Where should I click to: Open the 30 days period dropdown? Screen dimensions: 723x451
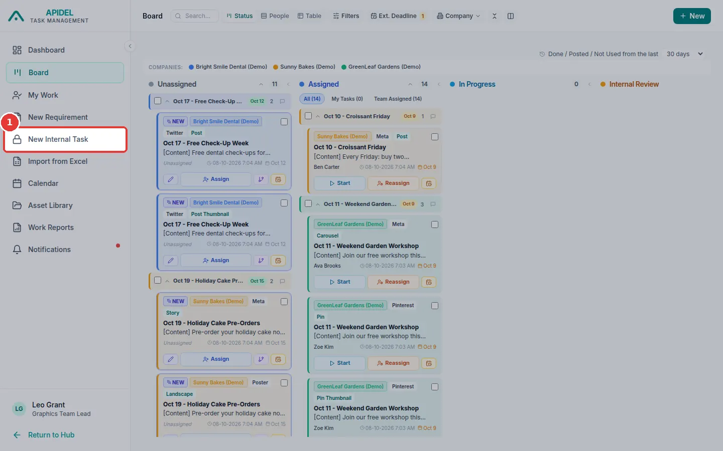[x=685, y=54]
